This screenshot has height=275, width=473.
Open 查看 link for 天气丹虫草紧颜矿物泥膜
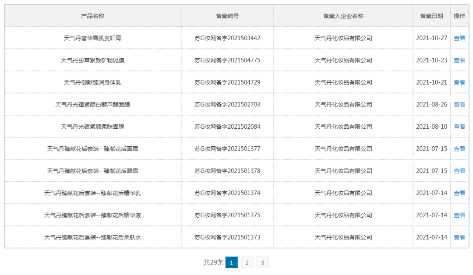(459, 60)
